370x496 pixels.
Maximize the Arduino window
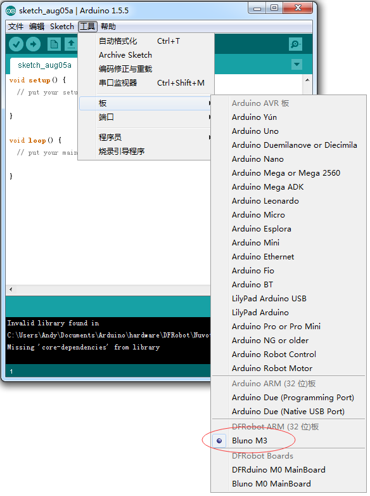(274, 8)
